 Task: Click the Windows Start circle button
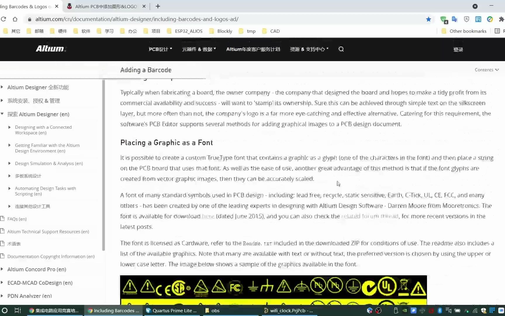(5, 310)
